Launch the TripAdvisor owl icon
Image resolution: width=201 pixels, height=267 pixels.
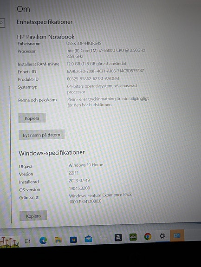pyautogui.click(x=133, y=237)
